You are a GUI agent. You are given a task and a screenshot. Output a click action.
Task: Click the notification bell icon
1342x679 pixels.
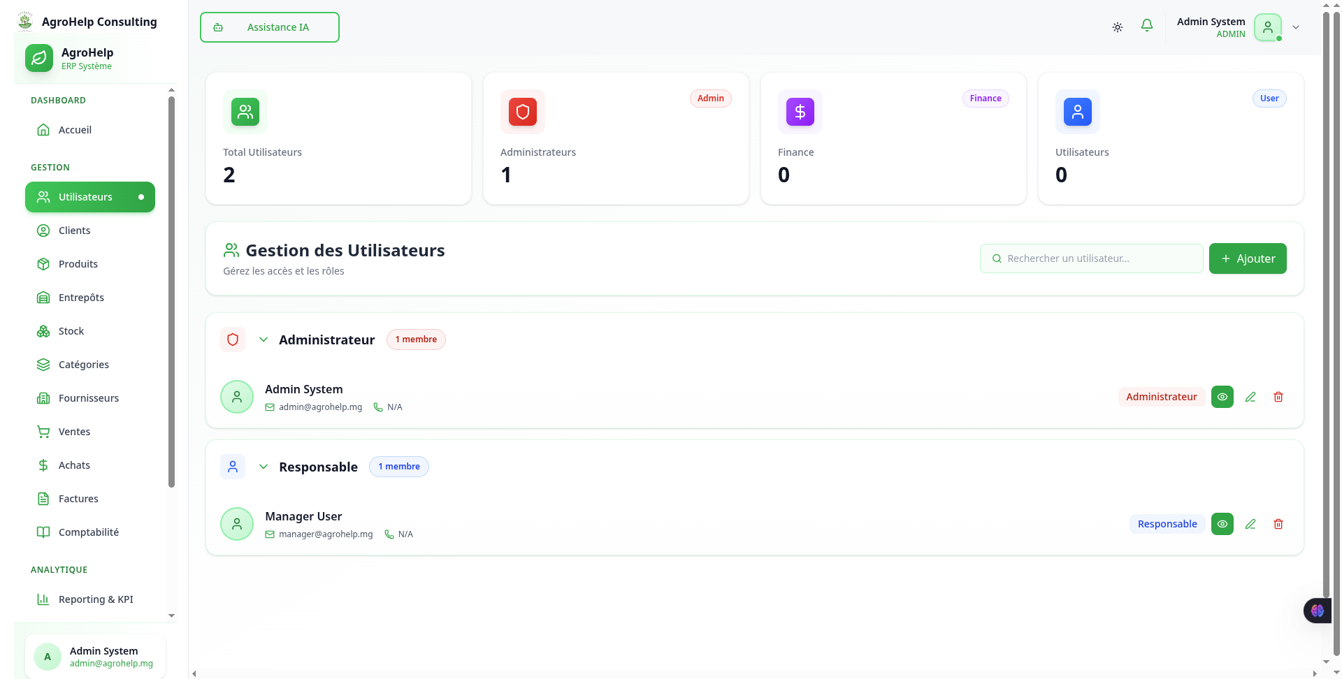(1147, 26)
